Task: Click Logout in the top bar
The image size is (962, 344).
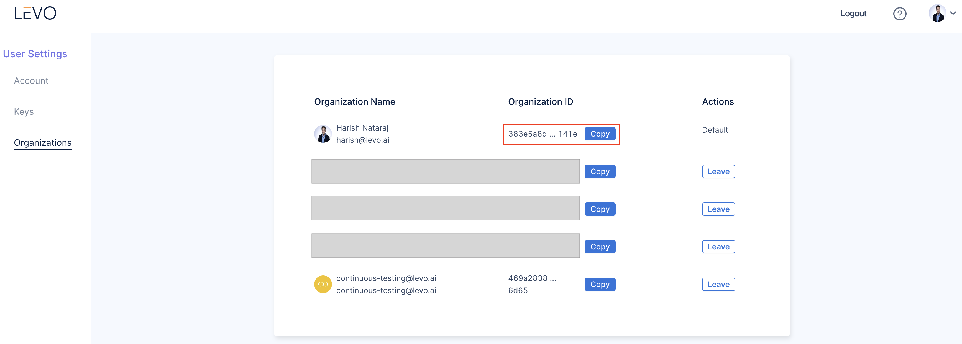Action: coord(854,14)
